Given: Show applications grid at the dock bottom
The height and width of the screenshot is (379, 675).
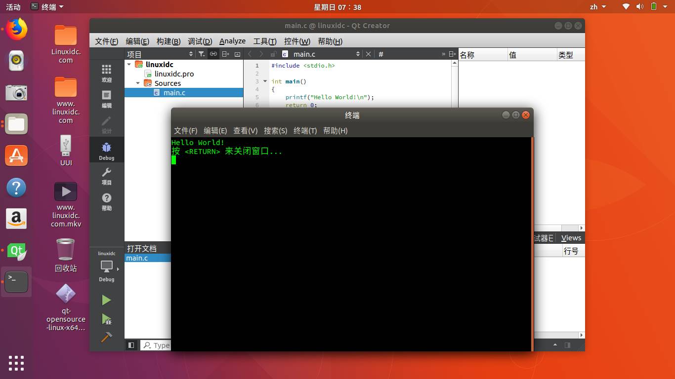Looking at the screenshot, I should [16, 363].
